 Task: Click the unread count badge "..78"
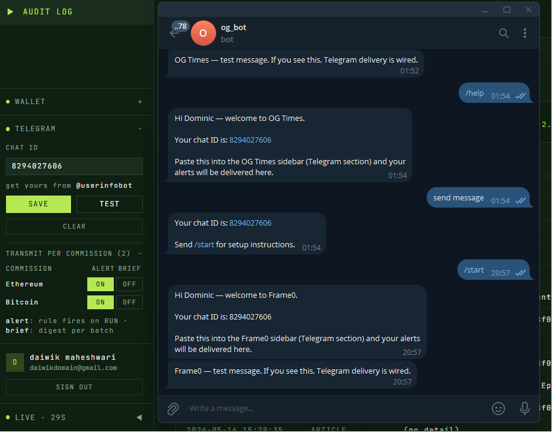[181, 26]
